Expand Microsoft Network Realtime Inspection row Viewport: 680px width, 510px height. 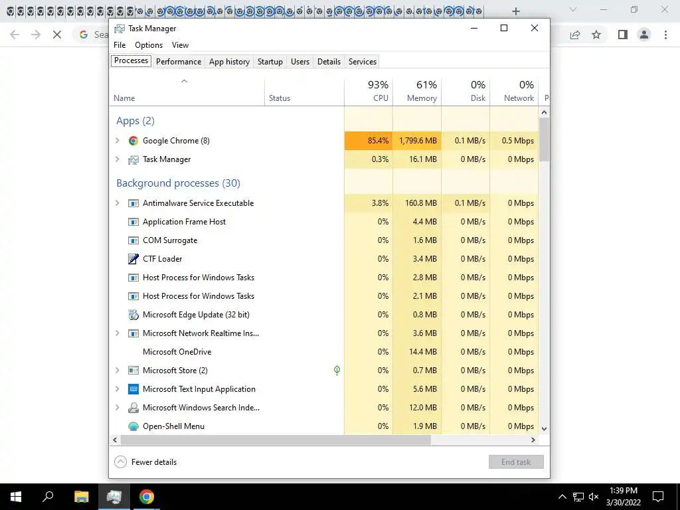pos(117,333)
